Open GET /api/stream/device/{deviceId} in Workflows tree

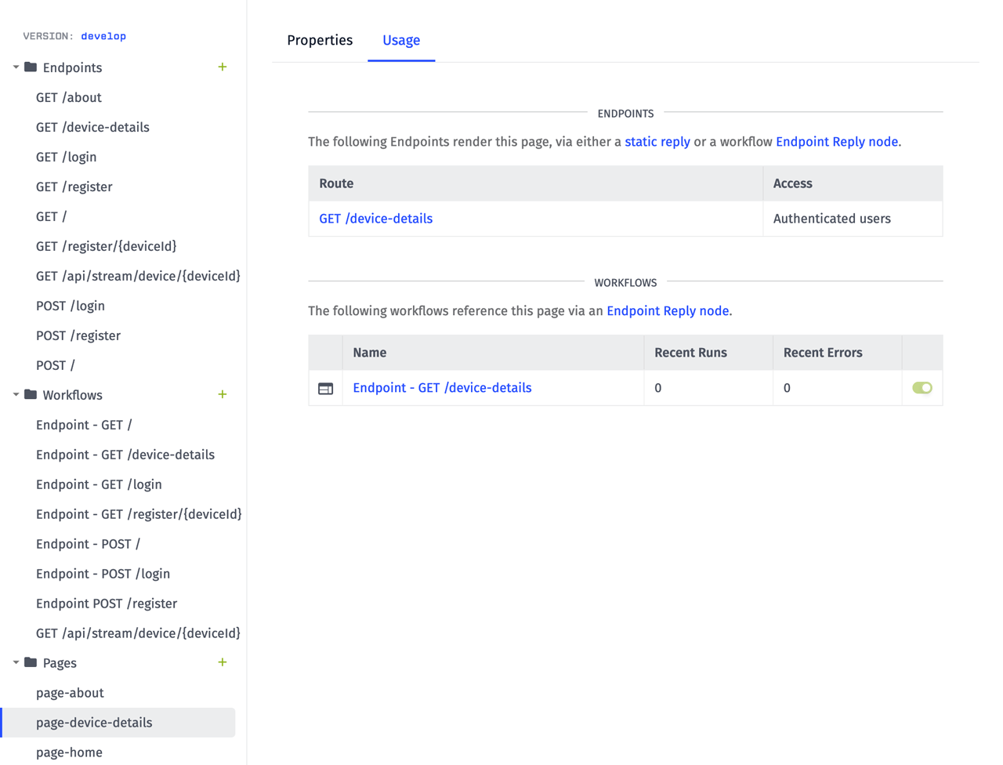click(x=138, y=634)
